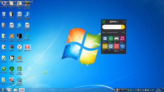Open the Сериалы tile with play symbol
Image resolution: width=164 pixels, height=92 pixels.
pyautogui.click(x=110, y=39)
